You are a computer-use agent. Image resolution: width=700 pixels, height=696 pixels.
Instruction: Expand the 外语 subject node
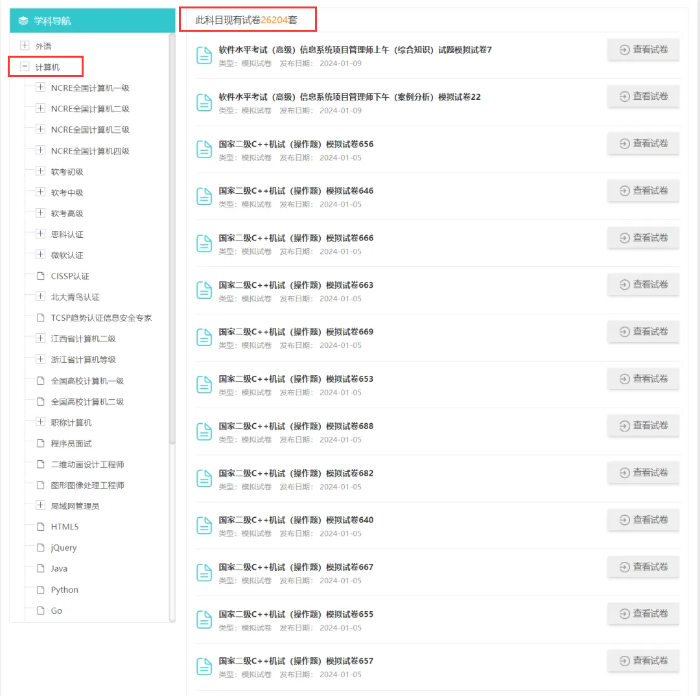click(x=25, y=45)
